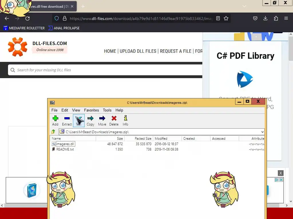This screenshot has width=293, height=219.
Task: Open a new Firefox tab
Action: (x=83, y=7)
